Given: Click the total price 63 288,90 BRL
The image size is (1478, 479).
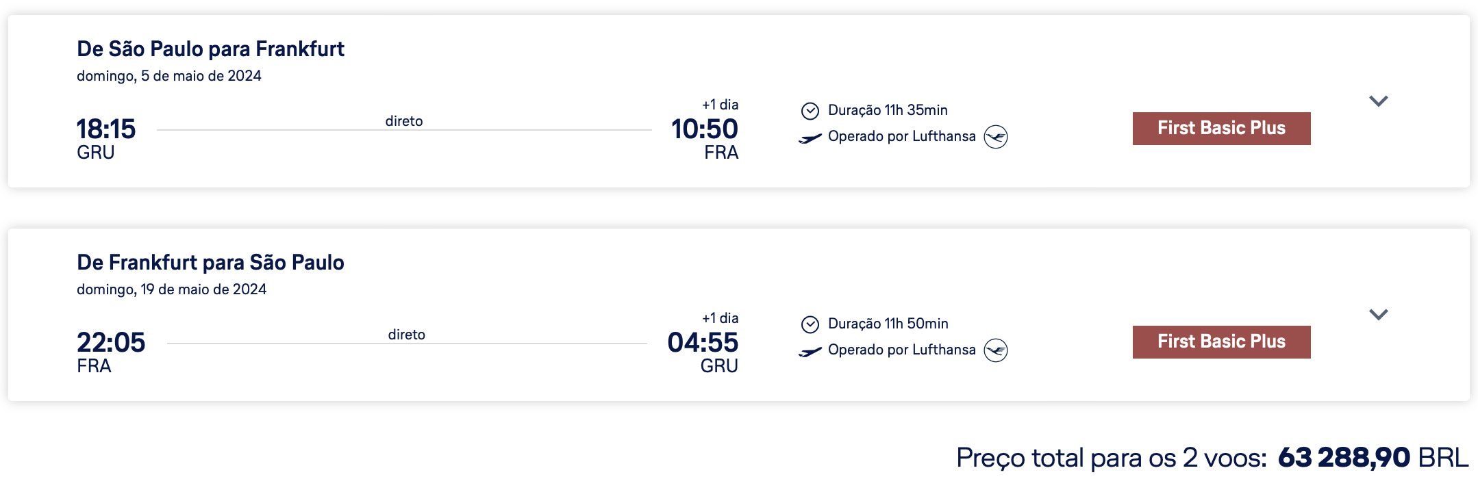Looking at the screenshot, I should tap(1373, 457).
